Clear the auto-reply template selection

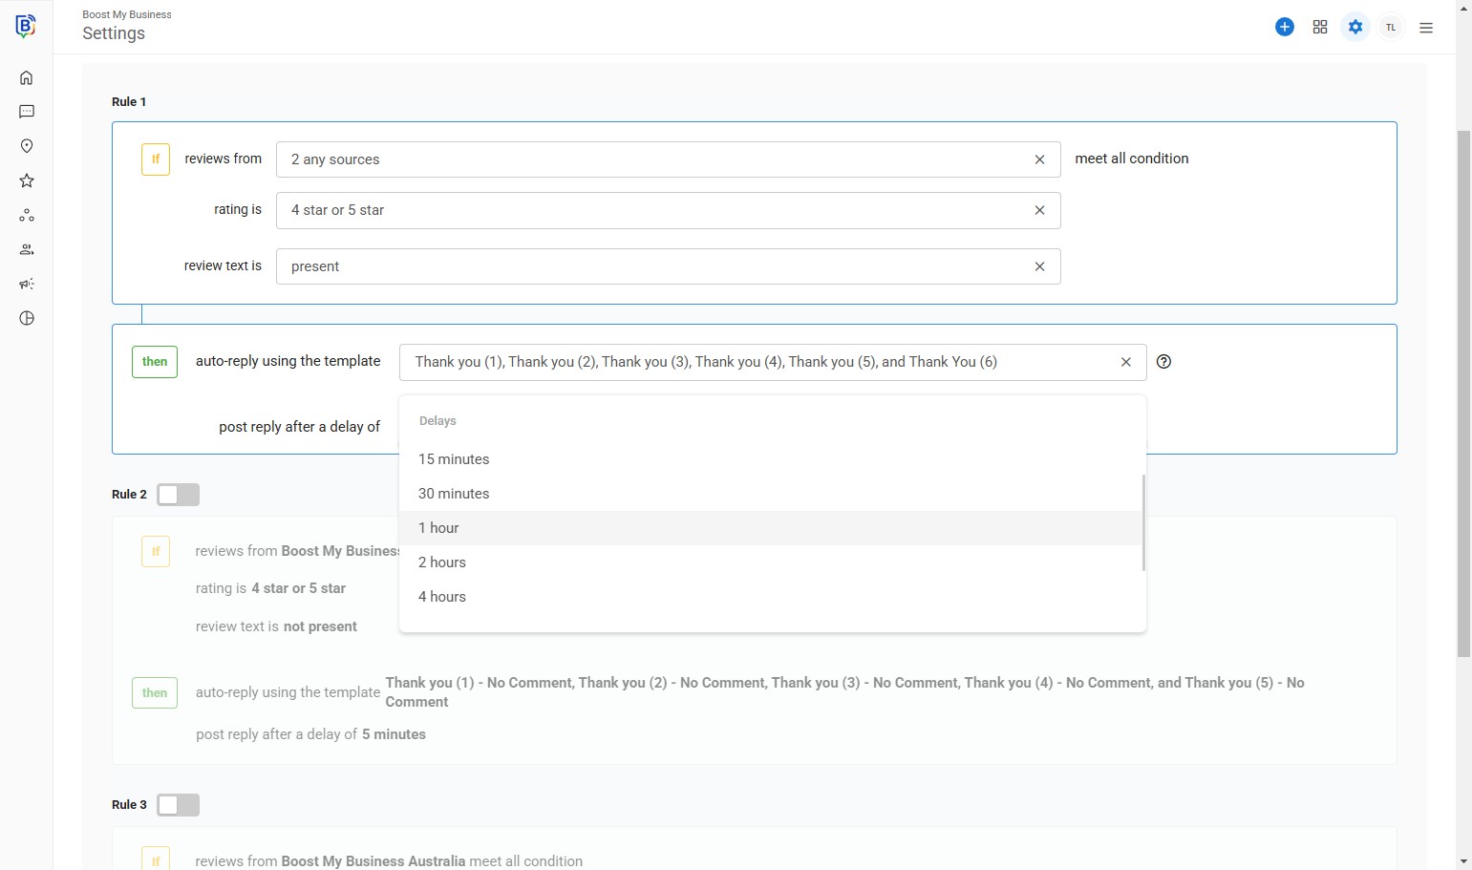[x=1126, y=362]
